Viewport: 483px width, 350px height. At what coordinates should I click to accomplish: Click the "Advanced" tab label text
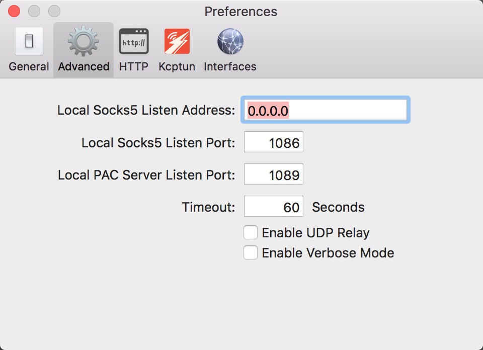click(x=84, y=66)
